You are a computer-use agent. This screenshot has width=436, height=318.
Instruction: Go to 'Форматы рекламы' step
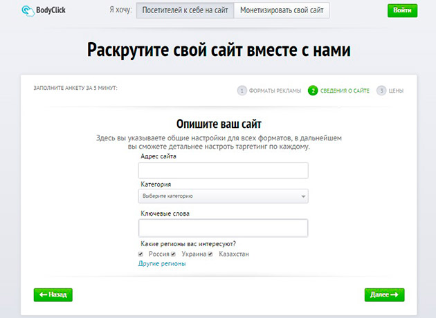coord(275,91)
